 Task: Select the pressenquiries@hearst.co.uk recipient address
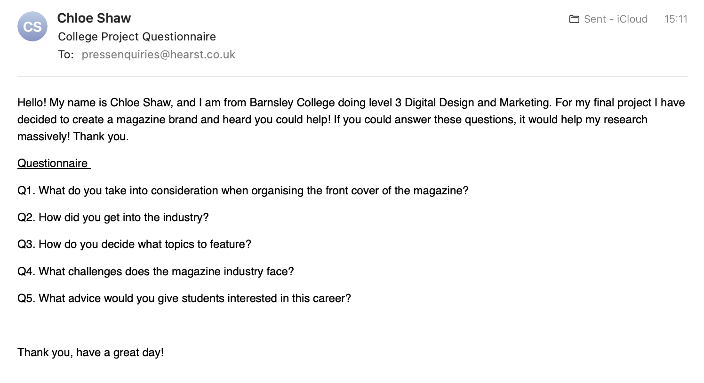coord(158,55)
